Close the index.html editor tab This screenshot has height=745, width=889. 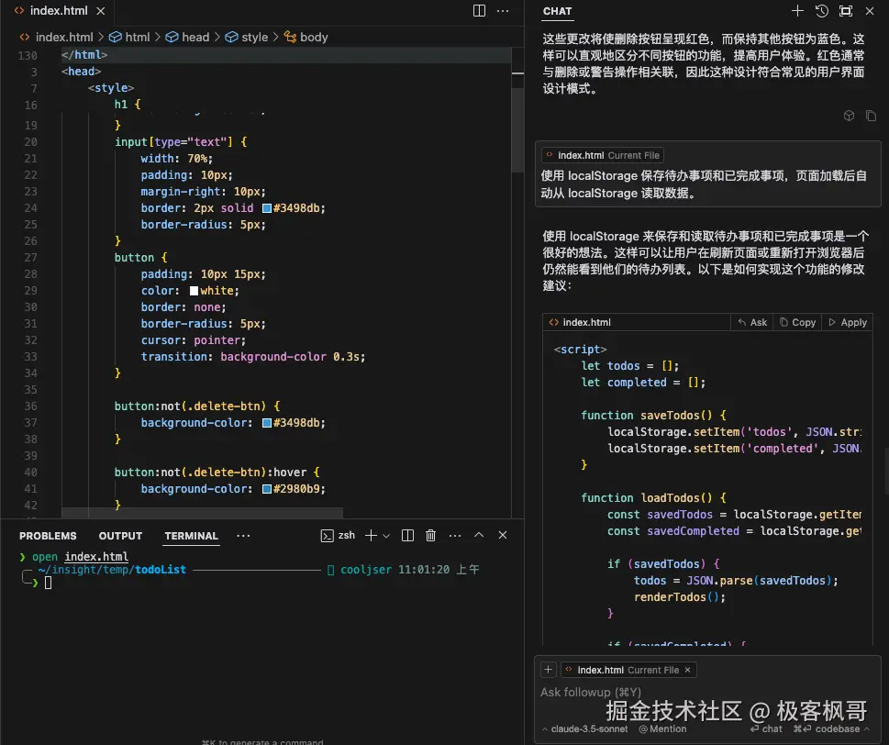pos(100,11)
